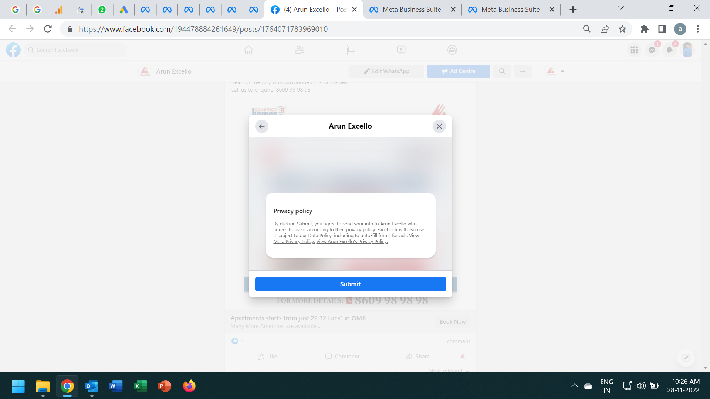Open View Arun Excello's Privacy Policy link
The height and width of the screenshot is (399, 710).
(x=352, y=242)
